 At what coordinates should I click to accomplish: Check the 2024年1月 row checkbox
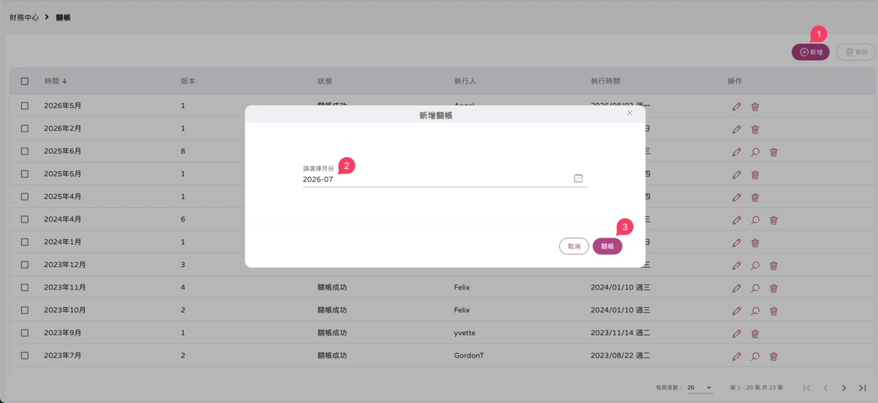[25, 242]
